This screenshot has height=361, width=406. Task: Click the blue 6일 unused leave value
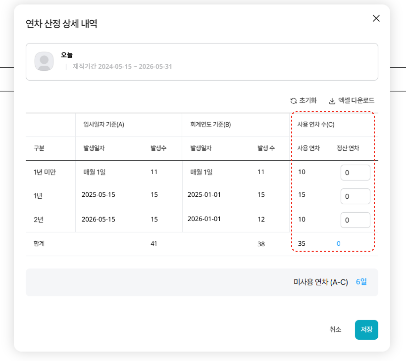tap(361, 282)
